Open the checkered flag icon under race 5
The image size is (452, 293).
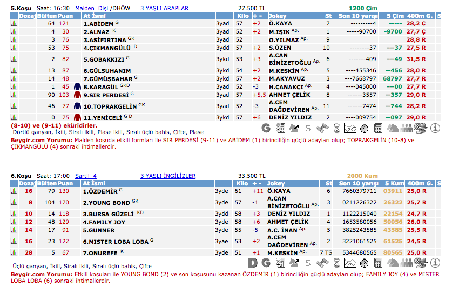421,128
